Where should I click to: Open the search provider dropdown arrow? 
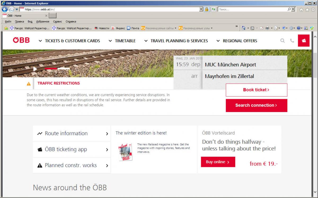click(x=293, y=9)
